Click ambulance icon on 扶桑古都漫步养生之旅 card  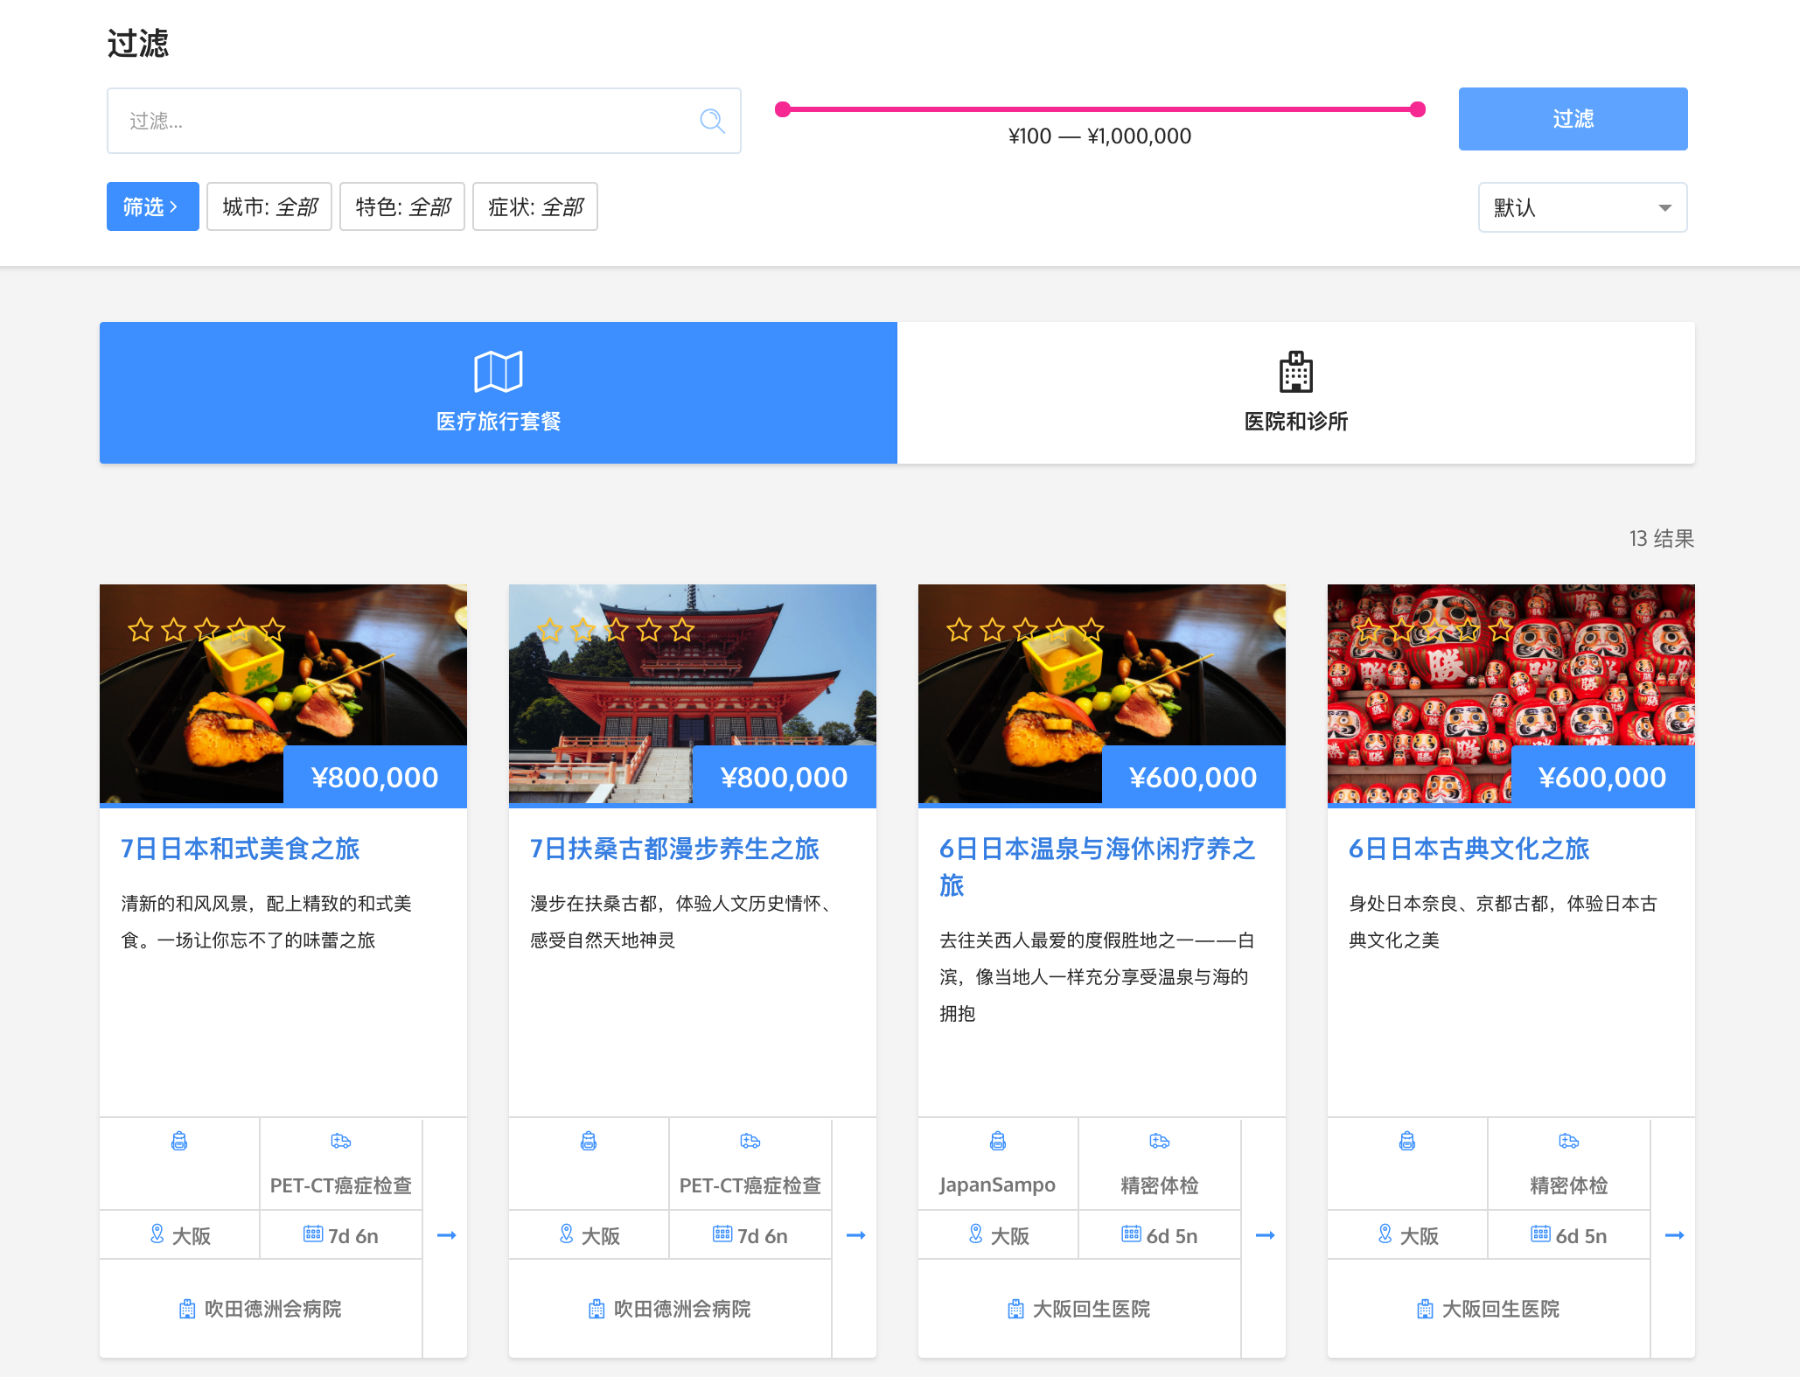click(750, 1141)
